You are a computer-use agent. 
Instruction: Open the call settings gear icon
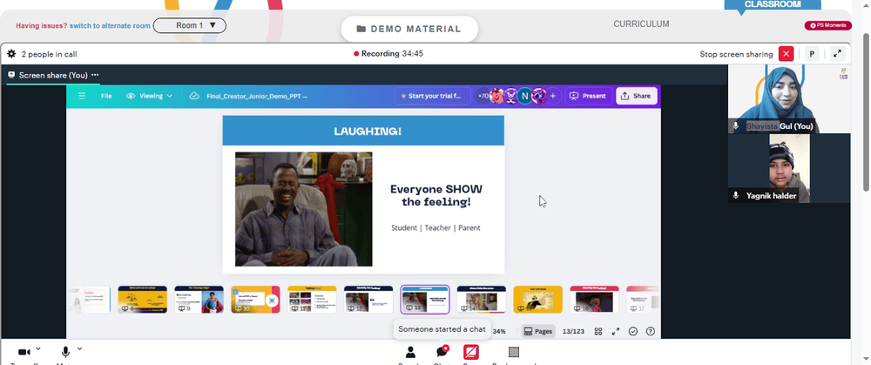click(x=11, y=54)
